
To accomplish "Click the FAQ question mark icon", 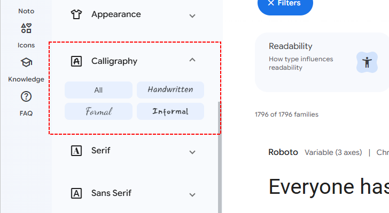I will click(x=26, y=96).
